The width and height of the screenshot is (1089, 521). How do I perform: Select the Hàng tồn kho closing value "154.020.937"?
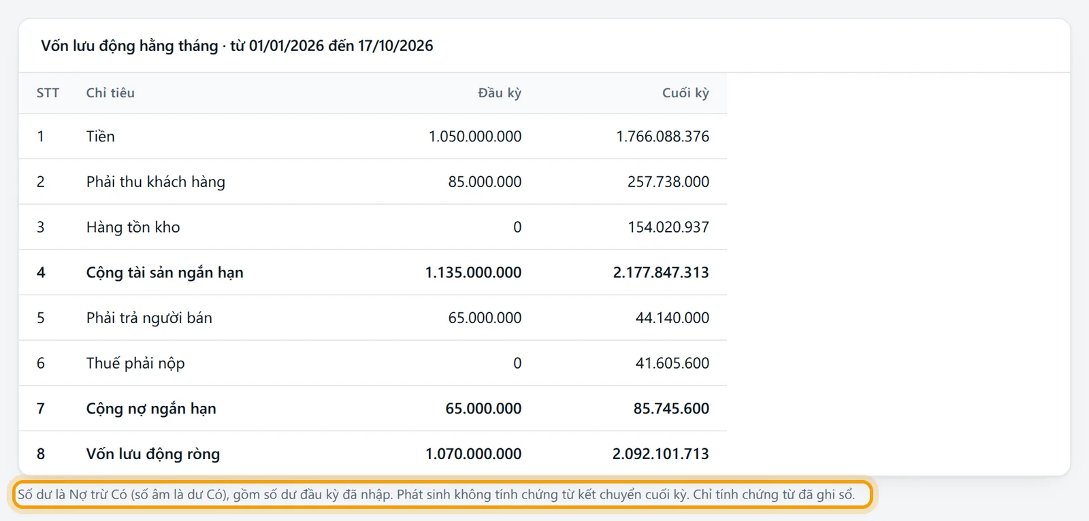[668, 227]
